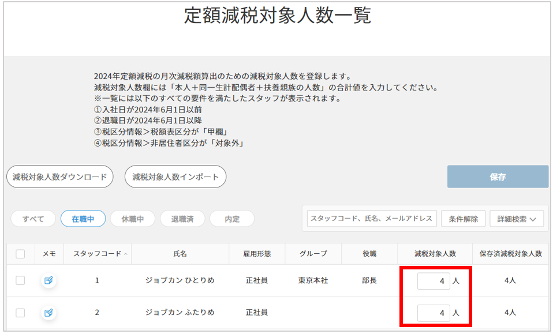Click the 東京本社 group cell
The image size is (553, 334).
pos(313,280)
